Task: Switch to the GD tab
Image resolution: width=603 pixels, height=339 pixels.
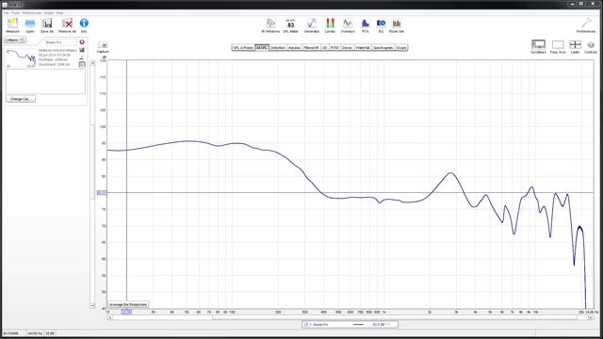Action: pos(324,48)
